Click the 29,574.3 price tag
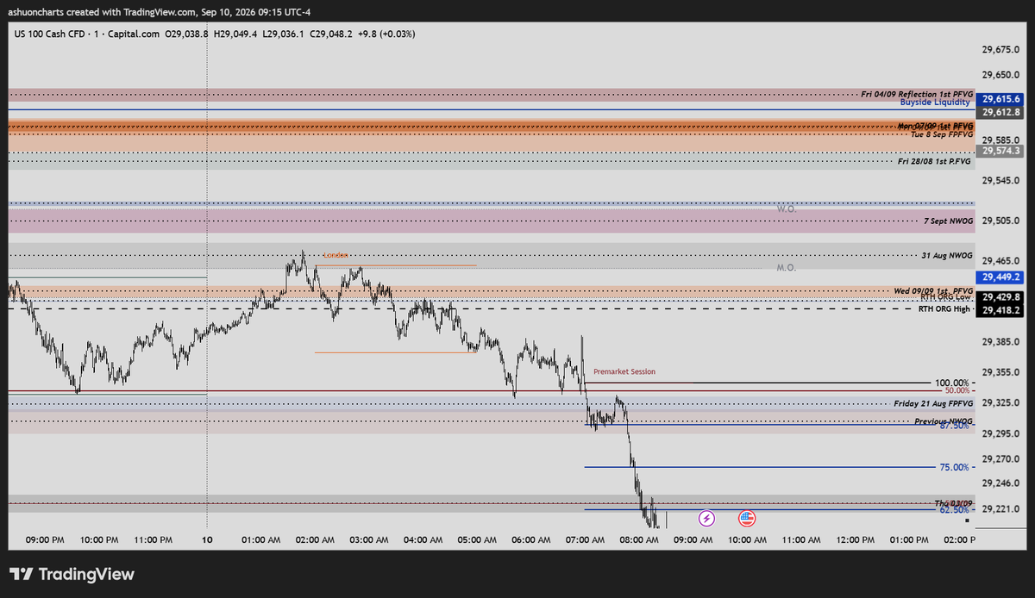Screen dimensions: 1035x598 coord(1001,151)
